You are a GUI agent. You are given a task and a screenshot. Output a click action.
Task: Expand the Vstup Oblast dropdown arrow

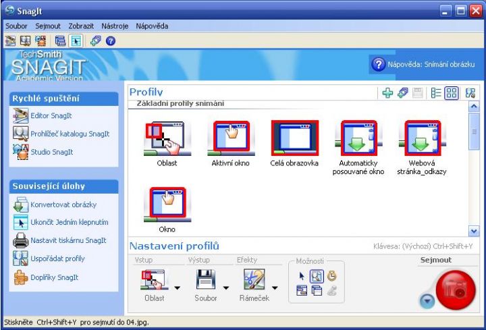177,286
